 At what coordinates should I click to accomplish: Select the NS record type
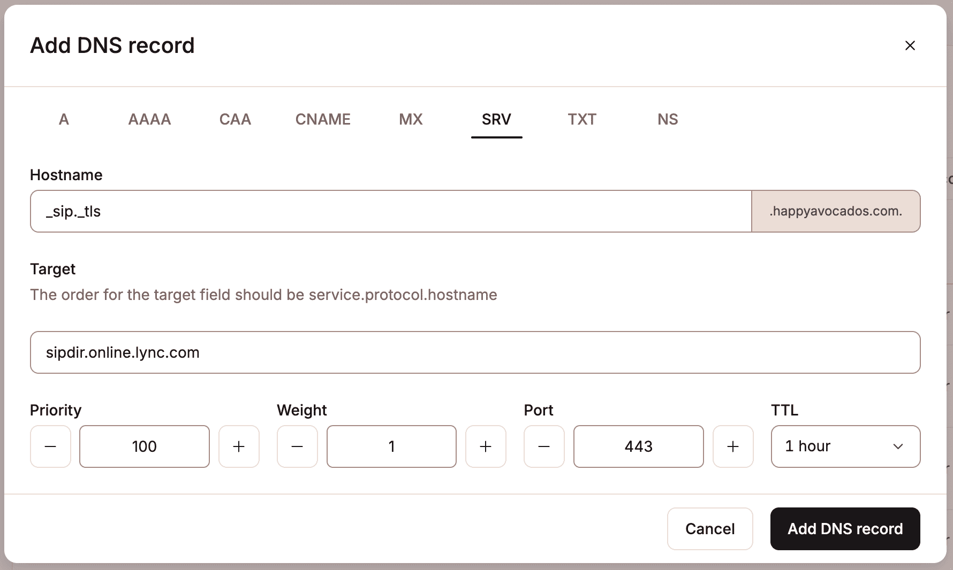tap(667, 119)
